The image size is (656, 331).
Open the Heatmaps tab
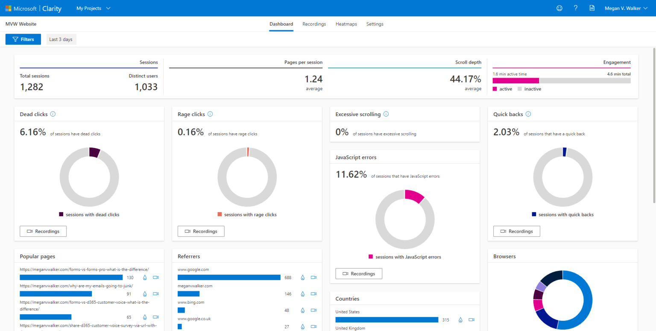coord(346,24)
